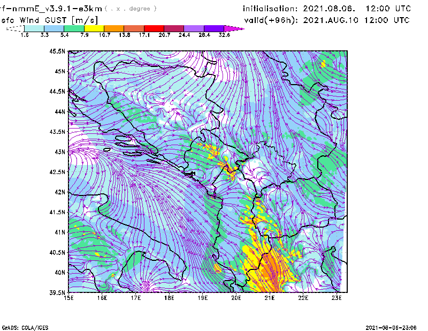Click the light blue 3.3–5.4 legend swatch

54,28
